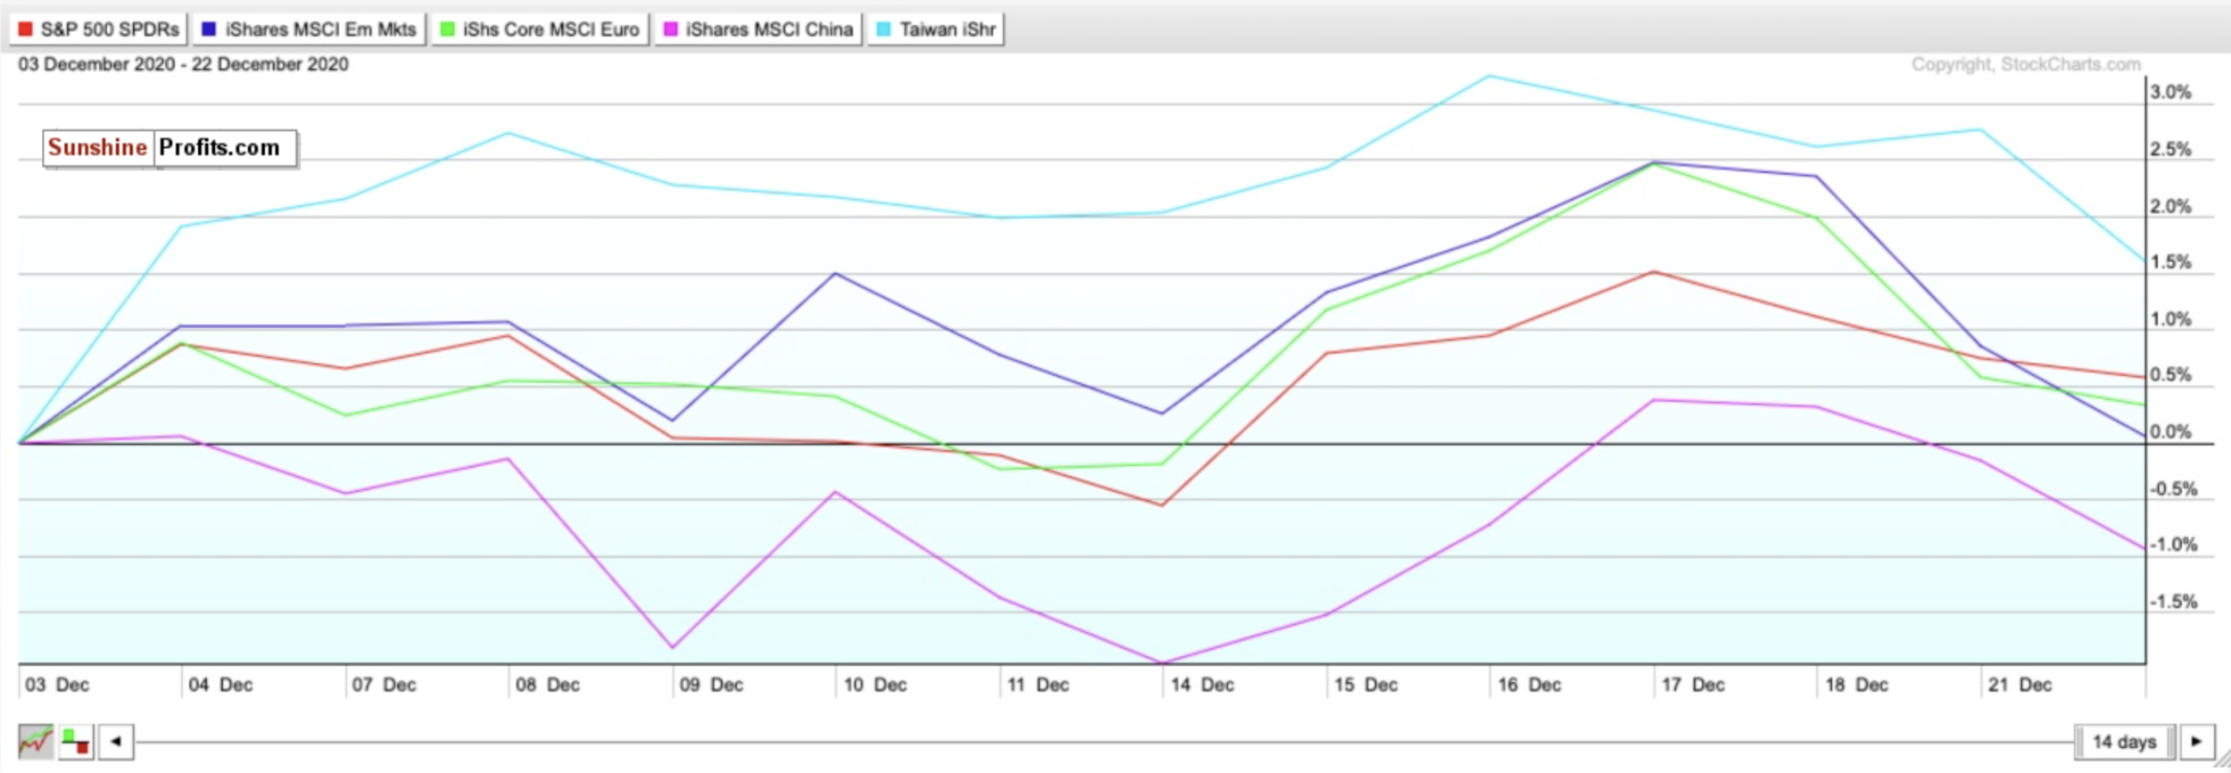Select the line chart mode icon

[36, 741]
